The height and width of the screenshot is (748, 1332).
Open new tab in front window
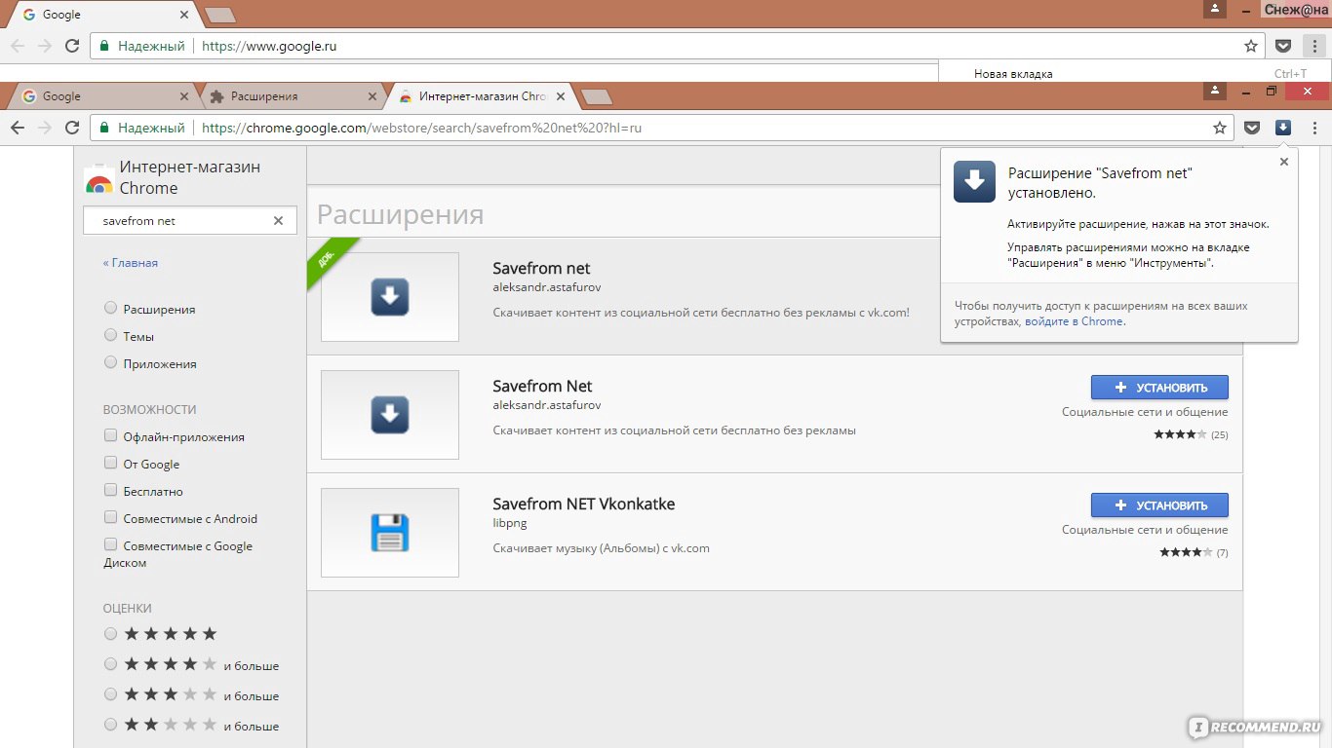coord(596,96)
